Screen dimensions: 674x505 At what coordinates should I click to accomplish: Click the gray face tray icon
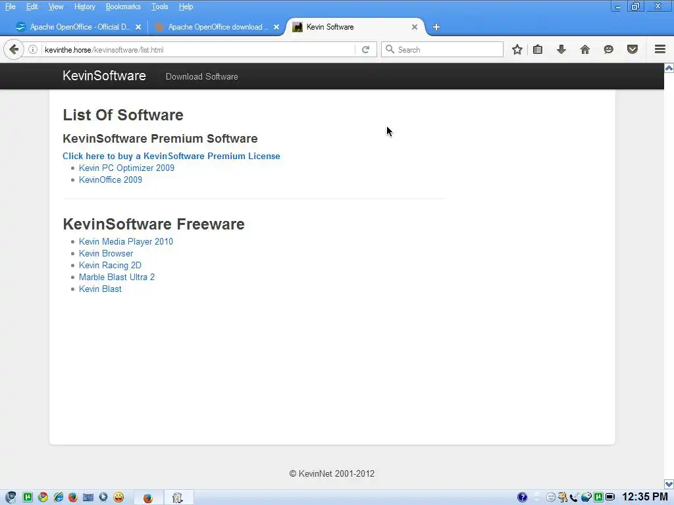click(x=551, y=497)
